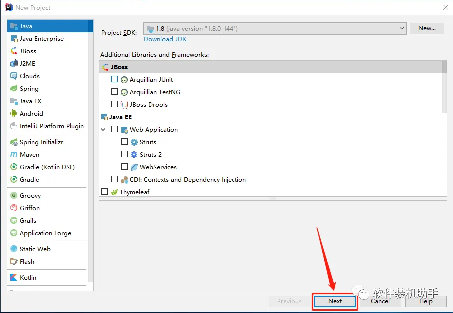453x313 pixels.
Task: Enable the Arquillian JUnit checkbox
Action: [114, 79]
